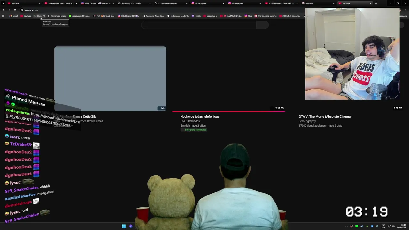Open Noche de jodas telefonicas video title

point(200,117)
